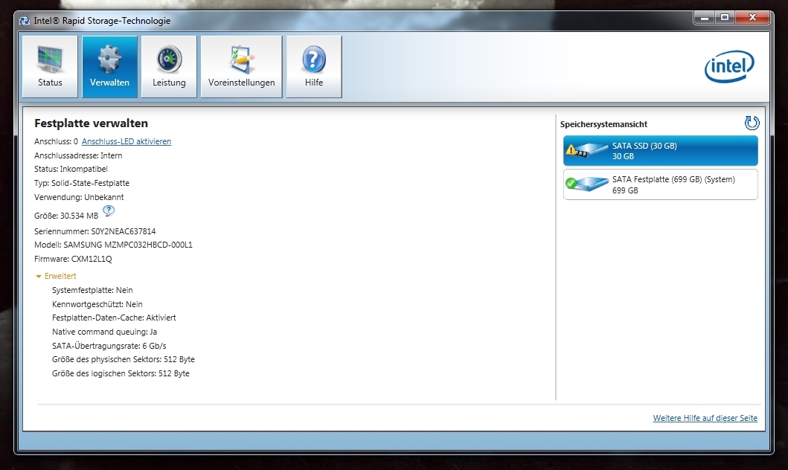The image size is (788, 470).
Task: Click the Größe: 30.534 MB value
Action: click(66, 216)
